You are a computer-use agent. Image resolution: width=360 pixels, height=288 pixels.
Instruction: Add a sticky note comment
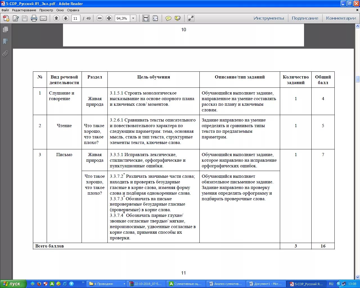pyautogui.click(x=168, y=18)
